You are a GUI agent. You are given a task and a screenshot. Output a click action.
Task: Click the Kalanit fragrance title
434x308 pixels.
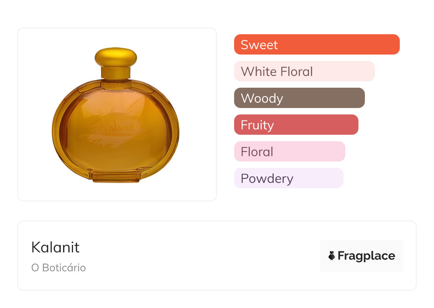(x=56, y=247)
